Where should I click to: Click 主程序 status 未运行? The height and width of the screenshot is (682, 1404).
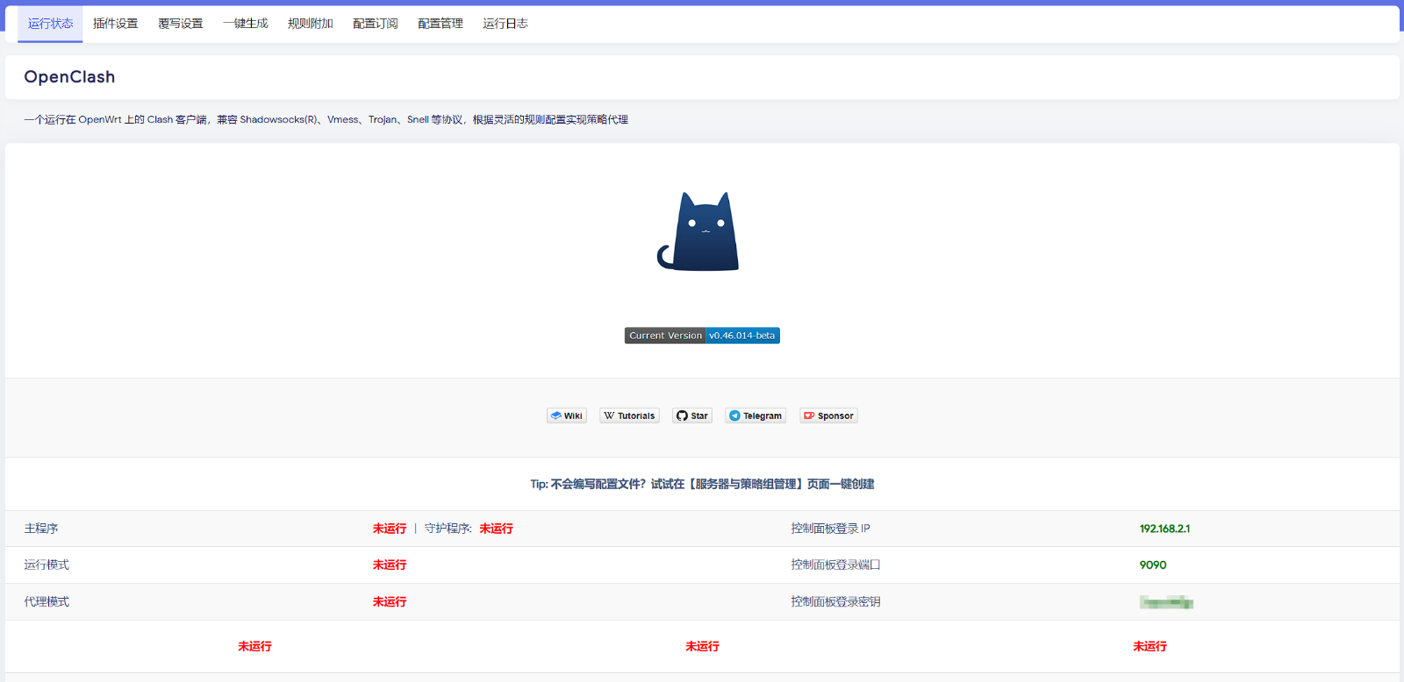click(x=390, y=529)
